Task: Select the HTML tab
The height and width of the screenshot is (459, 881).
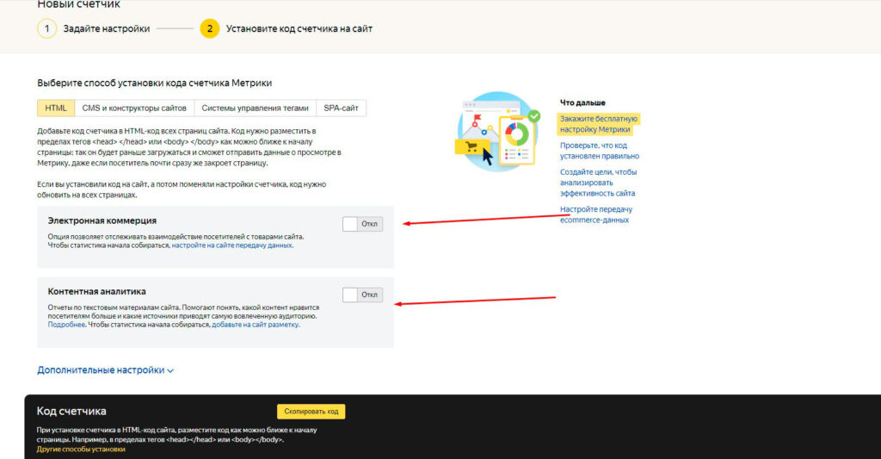Action: 56,108
